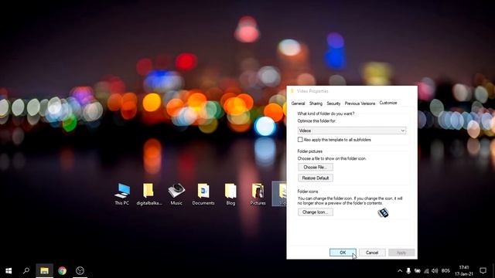495x278 pixels.
Task: Click the Choose File button
Action: [x=315, y=167]
